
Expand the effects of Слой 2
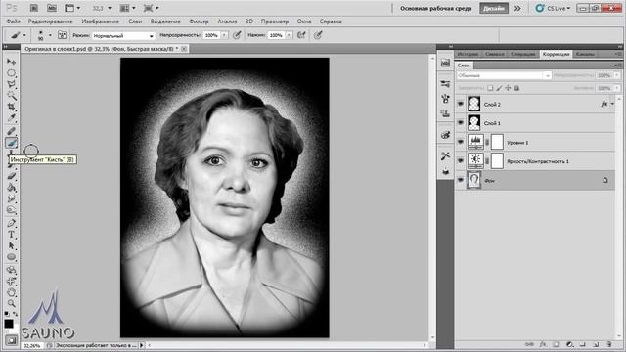click(612, 104)
